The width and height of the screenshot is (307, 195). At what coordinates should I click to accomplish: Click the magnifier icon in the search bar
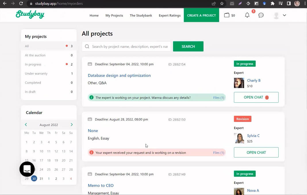tap(87, 46)
